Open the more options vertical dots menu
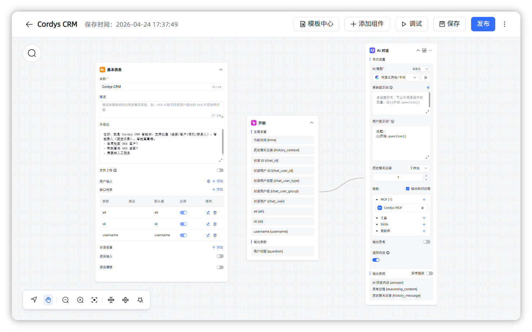The image size is (532, 332). [x=505, y=24]
